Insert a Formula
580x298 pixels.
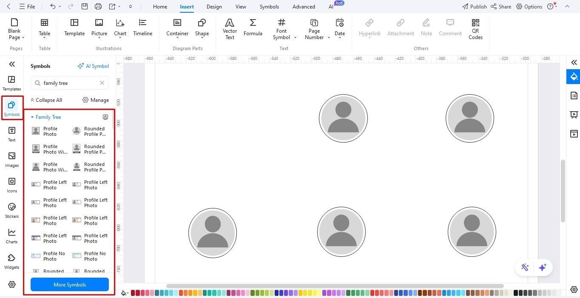point(253,27)
